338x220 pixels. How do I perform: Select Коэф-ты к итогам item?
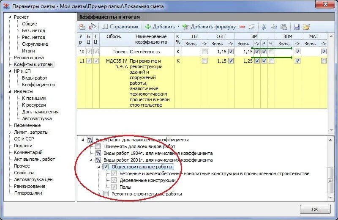coord(33,64)
